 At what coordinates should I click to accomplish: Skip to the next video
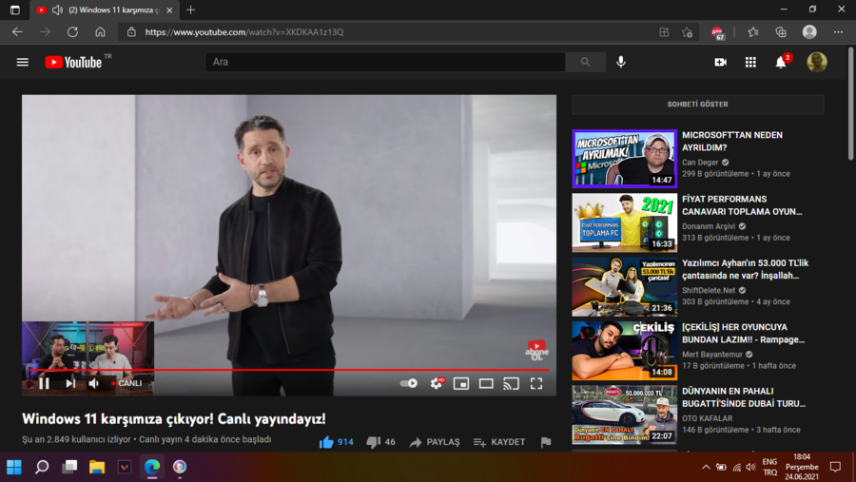(70, 383)
